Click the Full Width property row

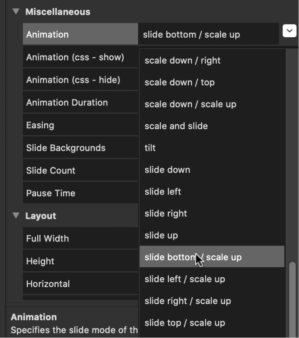pos(80,239)
